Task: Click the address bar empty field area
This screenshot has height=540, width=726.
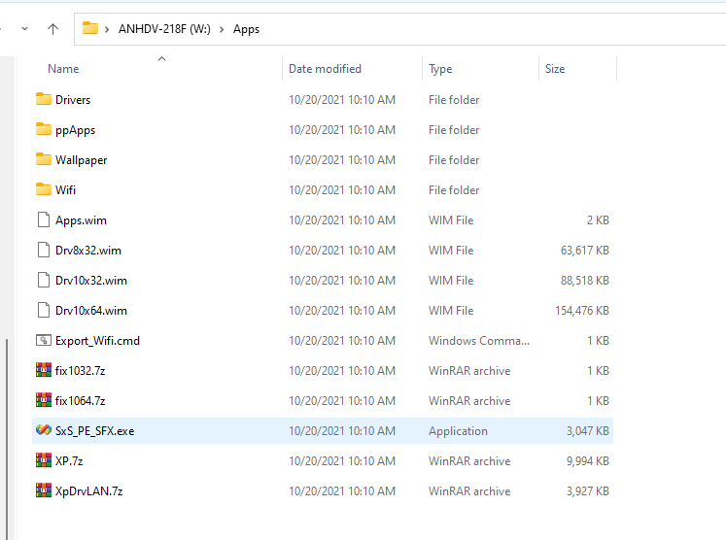Action: pyautogui.click(x=491, y=29)
